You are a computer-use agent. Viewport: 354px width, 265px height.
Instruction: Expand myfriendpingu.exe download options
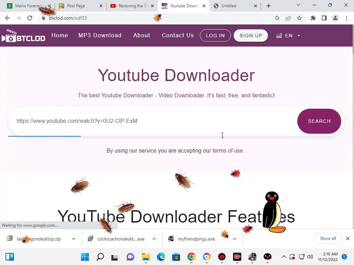click(235, 239)
